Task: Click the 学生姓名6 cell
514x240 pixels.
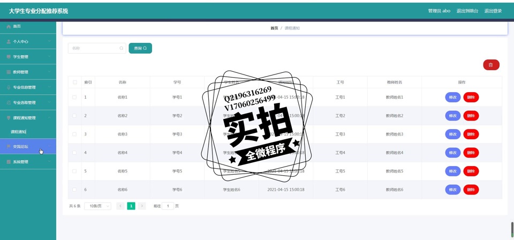Action: 231,190
